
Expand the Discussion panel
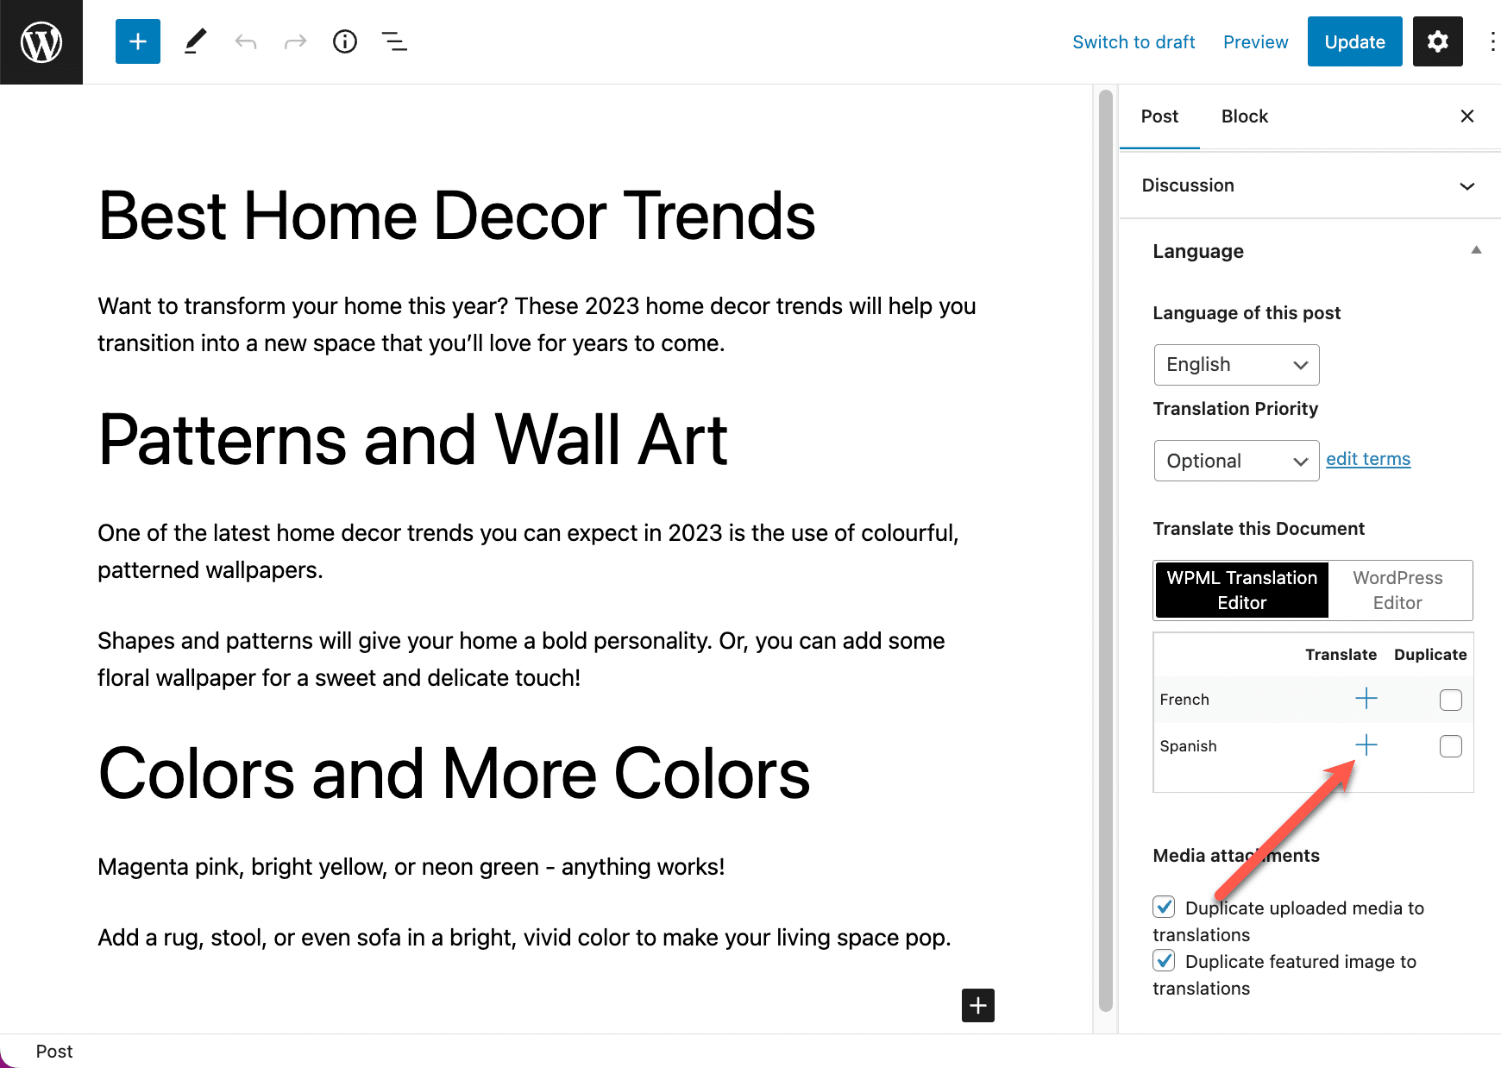click(x=1309, y=185)
